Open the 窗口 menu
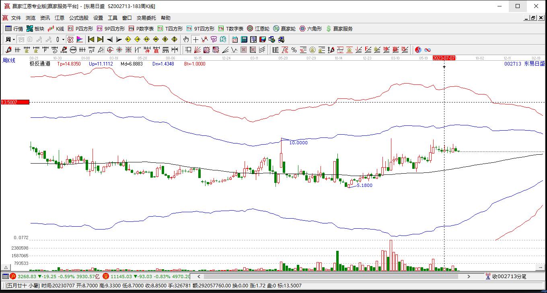 coord(127,18)
